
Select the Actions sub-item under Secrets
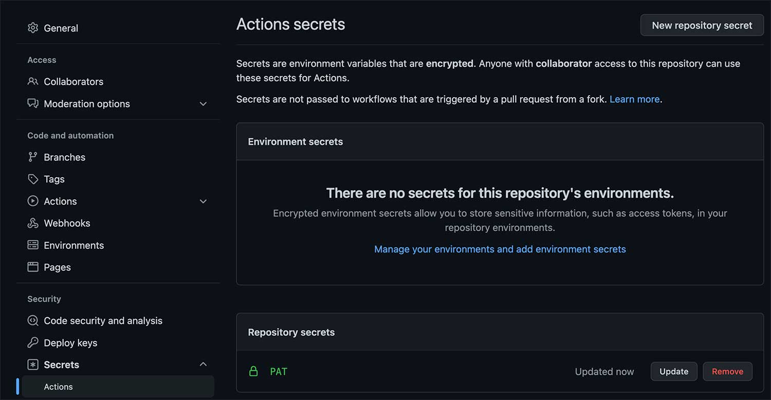(x=118, y=387)
